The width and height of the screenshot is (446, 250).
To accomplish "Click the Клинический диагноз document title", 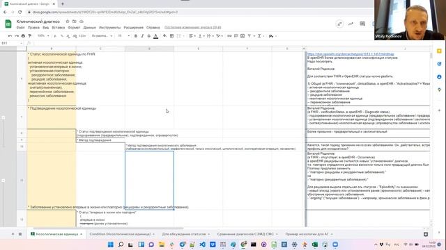I will pos(38,22).
